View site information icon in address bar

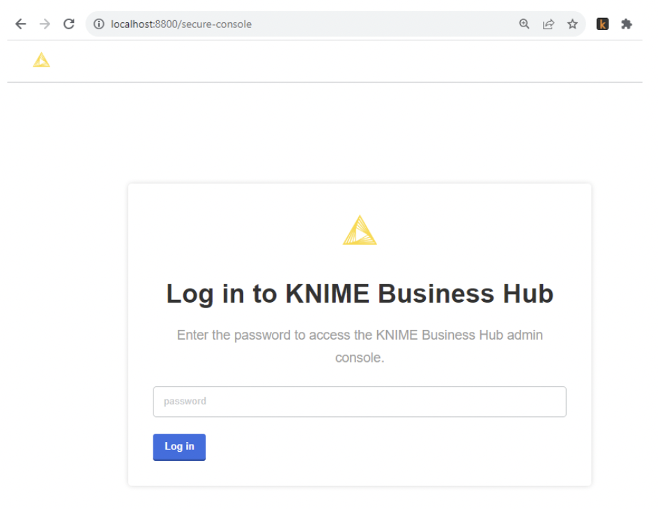click(99, 24)
